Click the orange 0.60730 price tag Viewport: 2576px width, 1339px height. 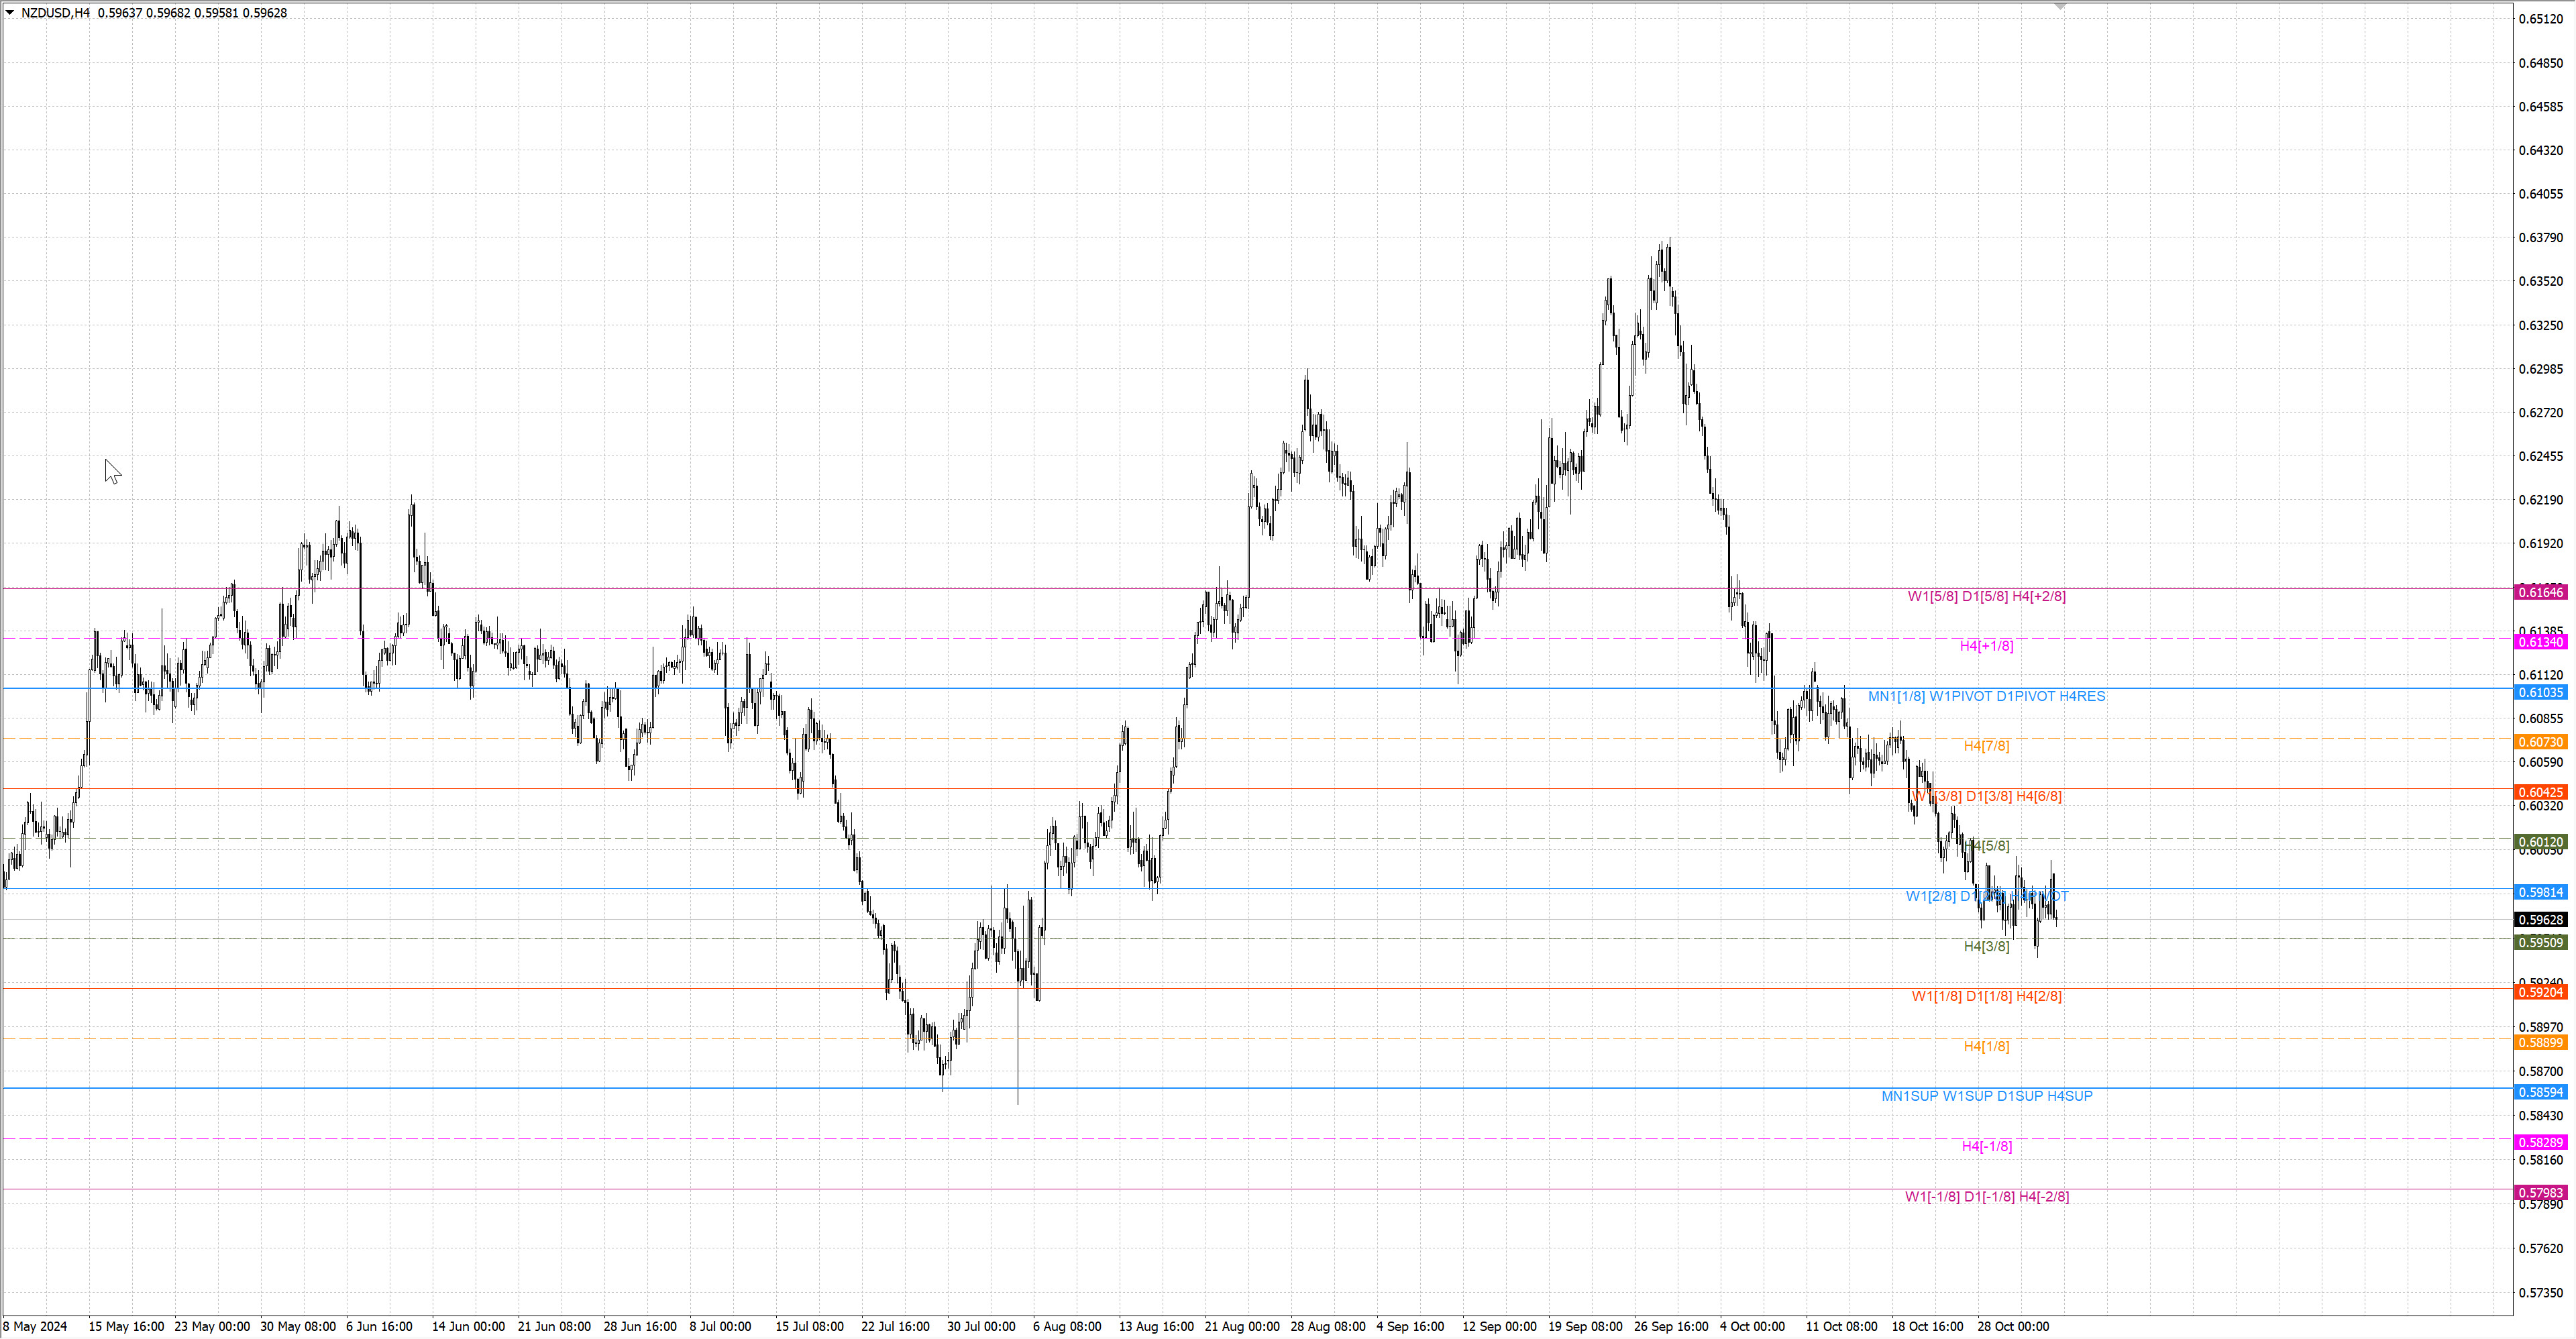click(2540, 742)
